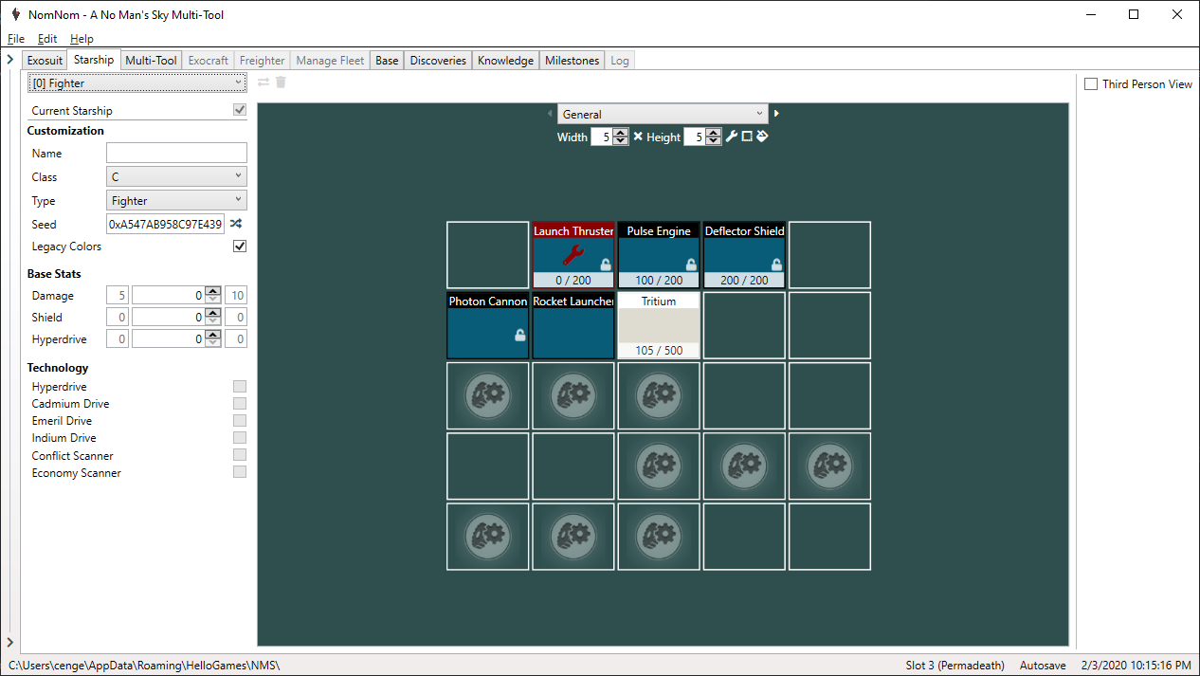This screenshot has width=1200, height=676.
Task: Click the Slot 3 (Permadeath) status text
Action: coord(955,666)
